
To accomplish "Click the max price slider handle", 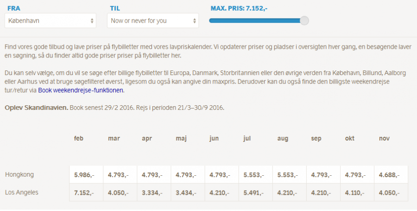I will pos(304,20).
